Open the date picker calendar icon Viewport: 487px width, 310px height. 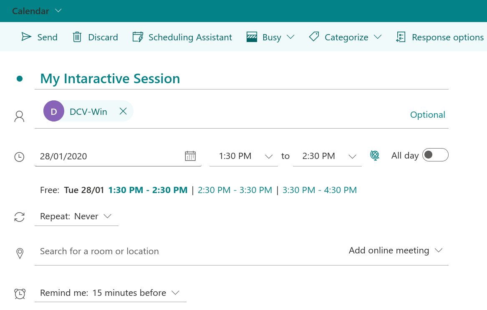190,156
